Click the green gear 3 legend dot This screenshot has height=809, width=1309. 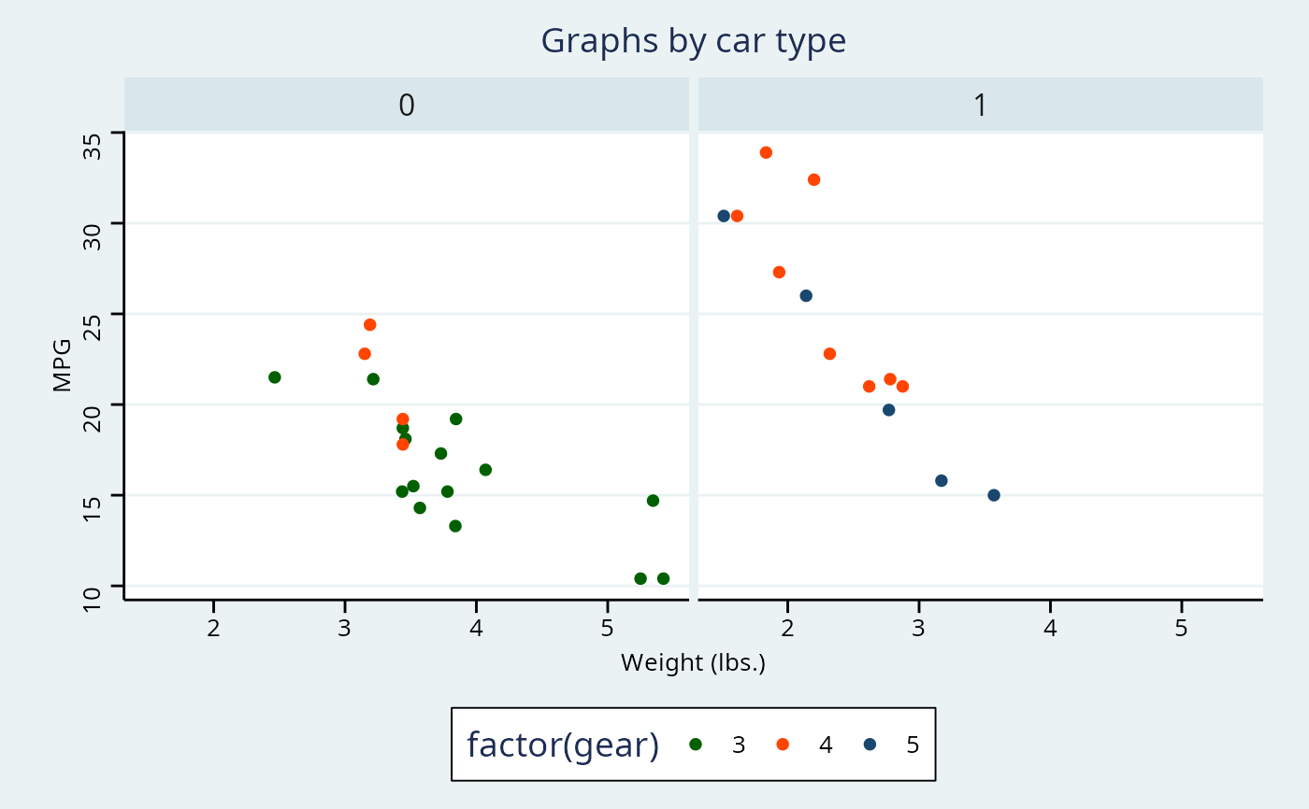coord(695,745)
